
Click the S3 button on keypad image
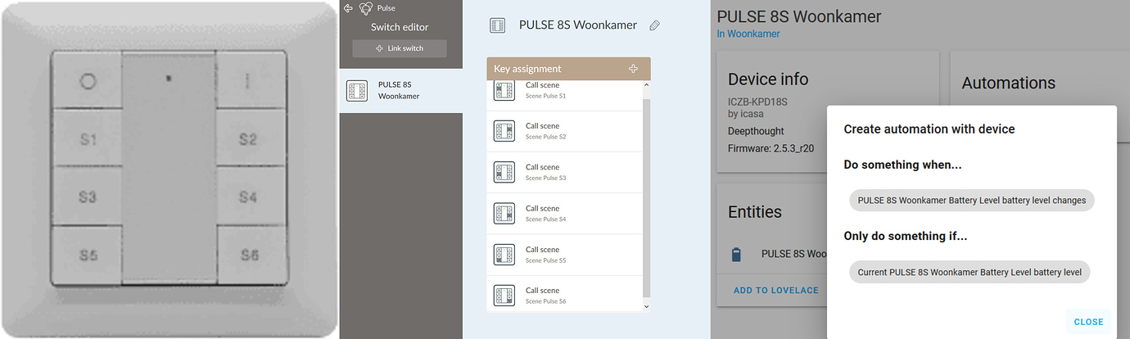tap(88, 197)
